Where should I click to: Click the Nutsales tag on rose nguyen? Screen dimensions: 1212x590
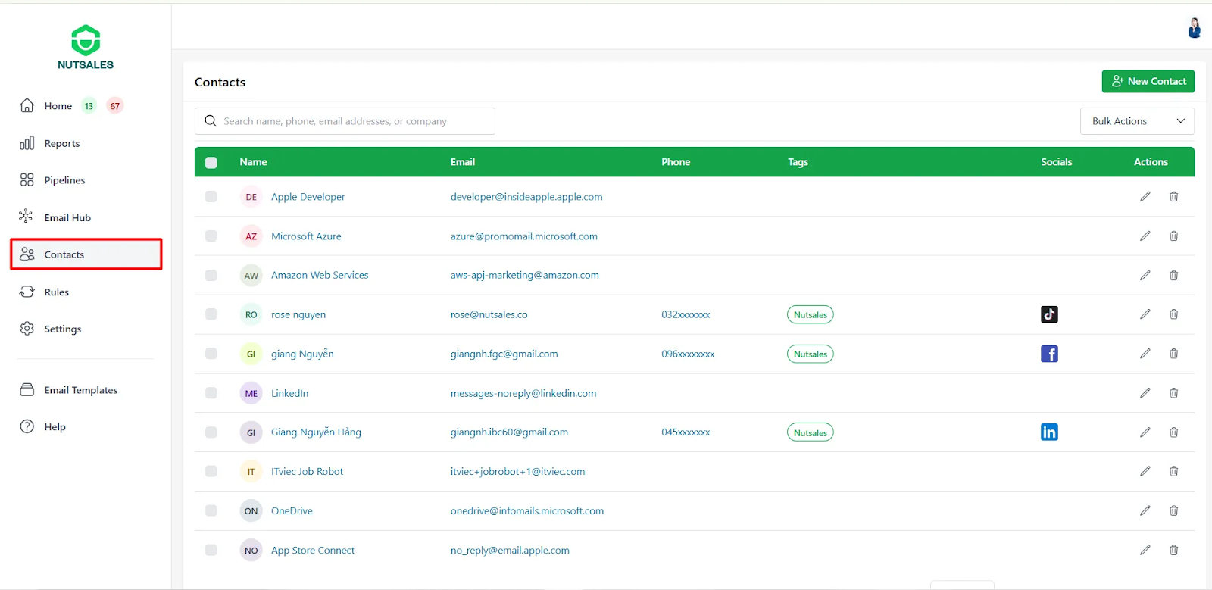(x=810, y=315)
